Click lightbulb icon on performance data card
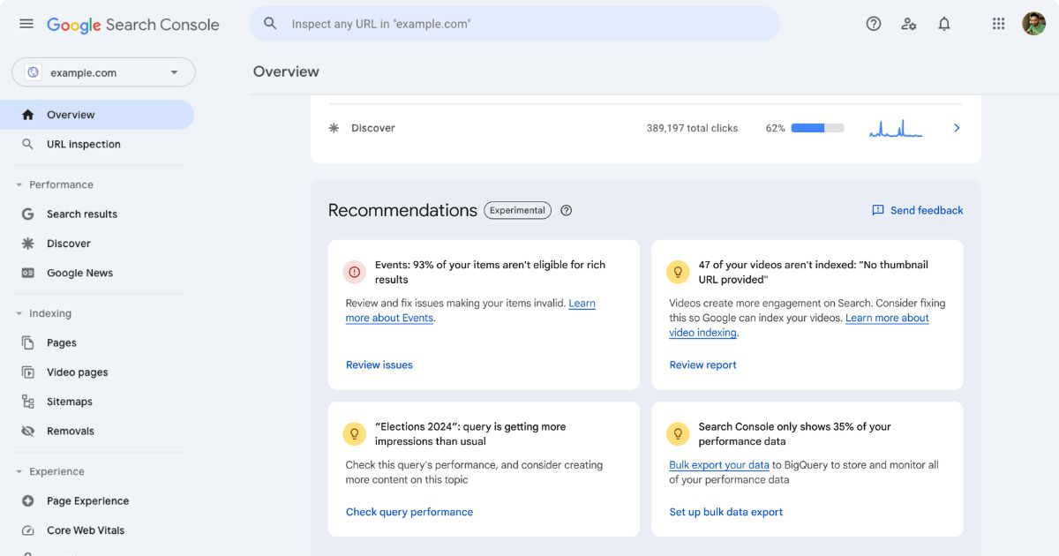Screen dimensions: 1059x556 point(678,433)
